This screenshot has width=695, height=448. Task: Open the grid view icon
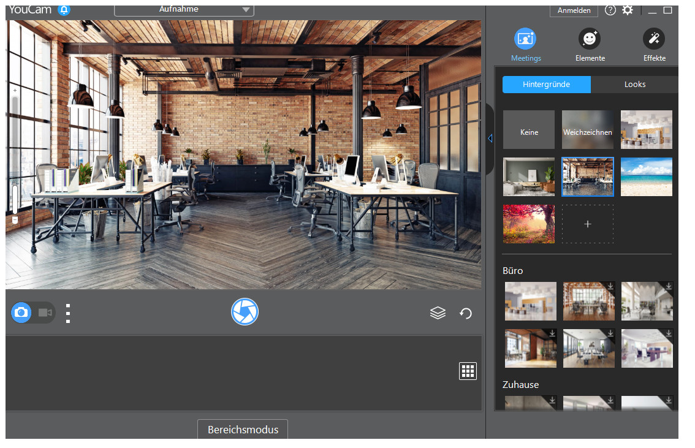pyautogui.click(x=468, y=371)
